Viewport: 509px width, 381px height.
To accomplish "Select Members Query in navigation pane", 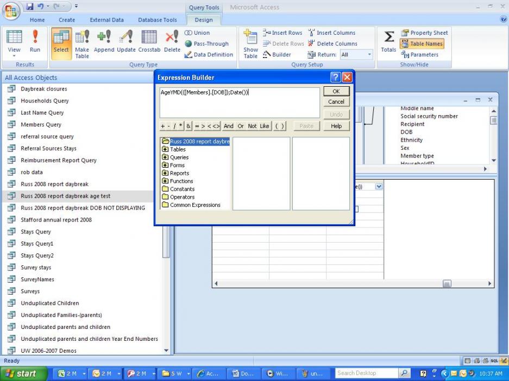I will pos(41,124).
